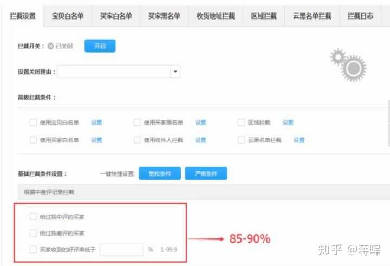
Task: Click the 高级拦截条件 label
Action: click(x=36, y=98)
